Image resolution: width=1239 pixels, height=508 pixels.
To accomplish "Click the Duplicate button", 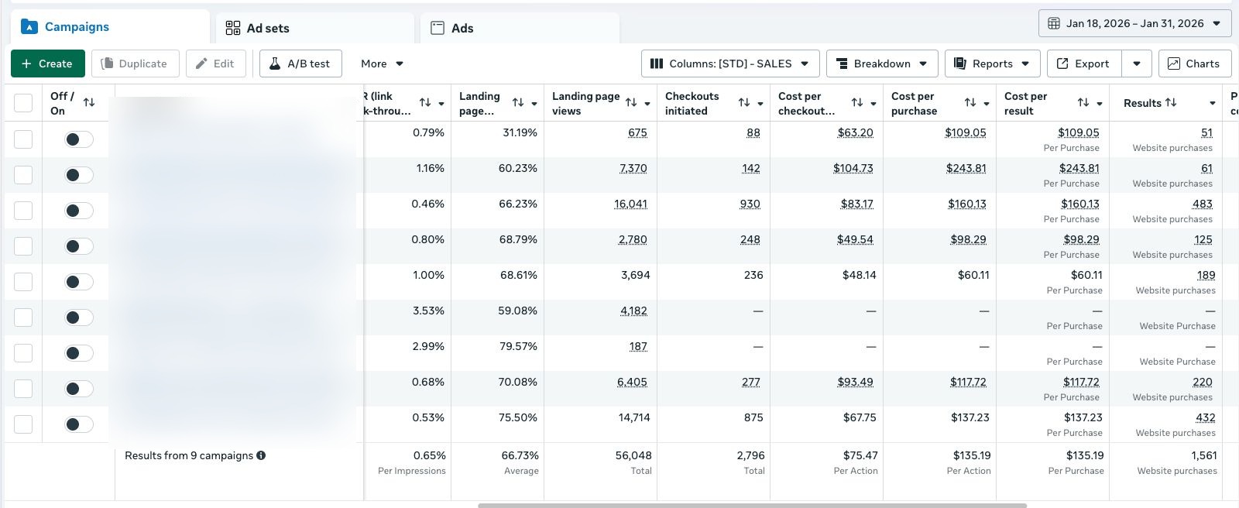I will [x=135, y=63].
